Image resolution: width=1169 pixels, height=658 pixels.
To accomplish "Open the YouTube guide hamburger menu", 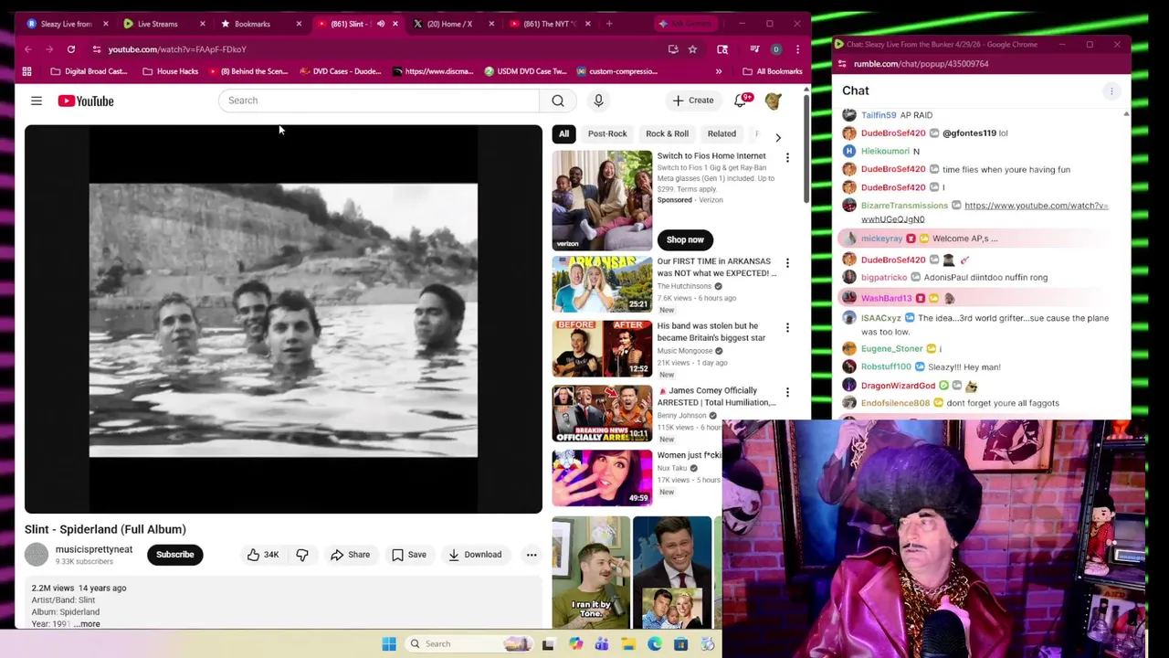I will [37, 101].
